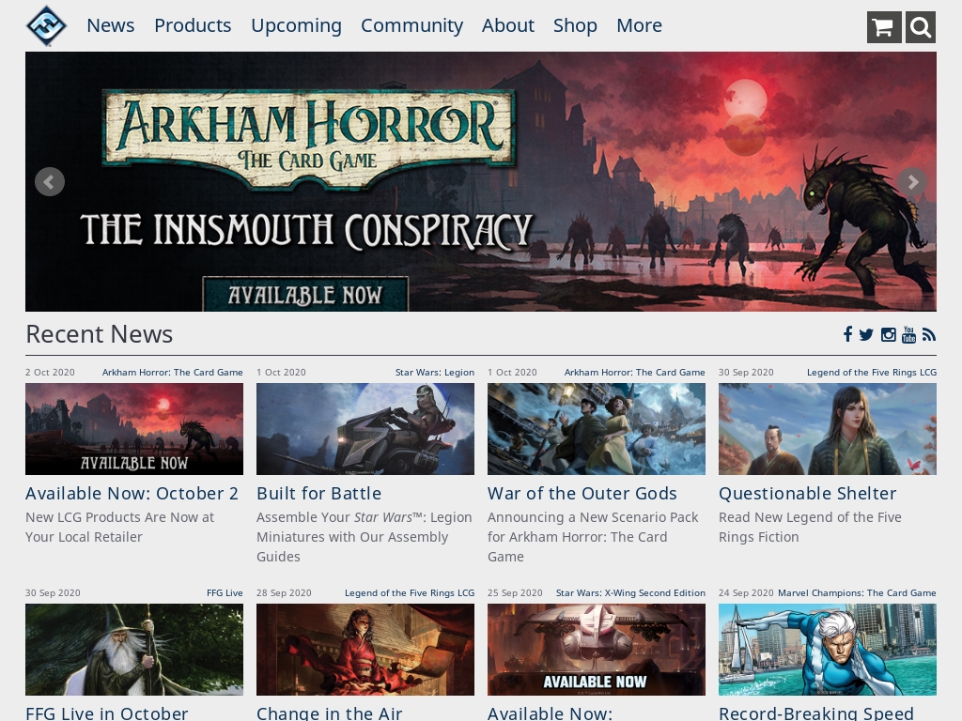Visit the Facebook page
This screenshot has width=962, height=721.
coord(848,334)
